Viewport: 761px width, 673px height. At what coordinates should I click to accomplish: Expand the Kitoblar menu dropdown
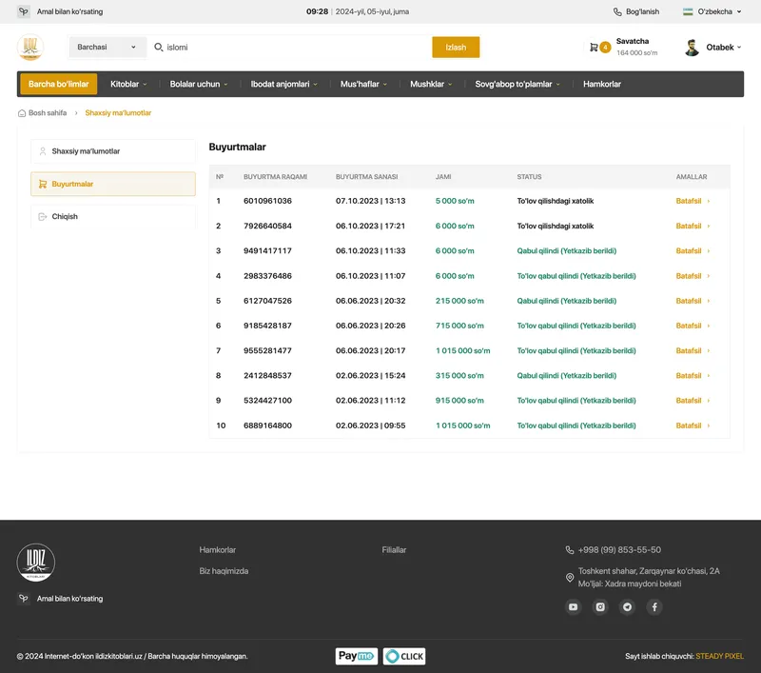[x=128, y=84]
